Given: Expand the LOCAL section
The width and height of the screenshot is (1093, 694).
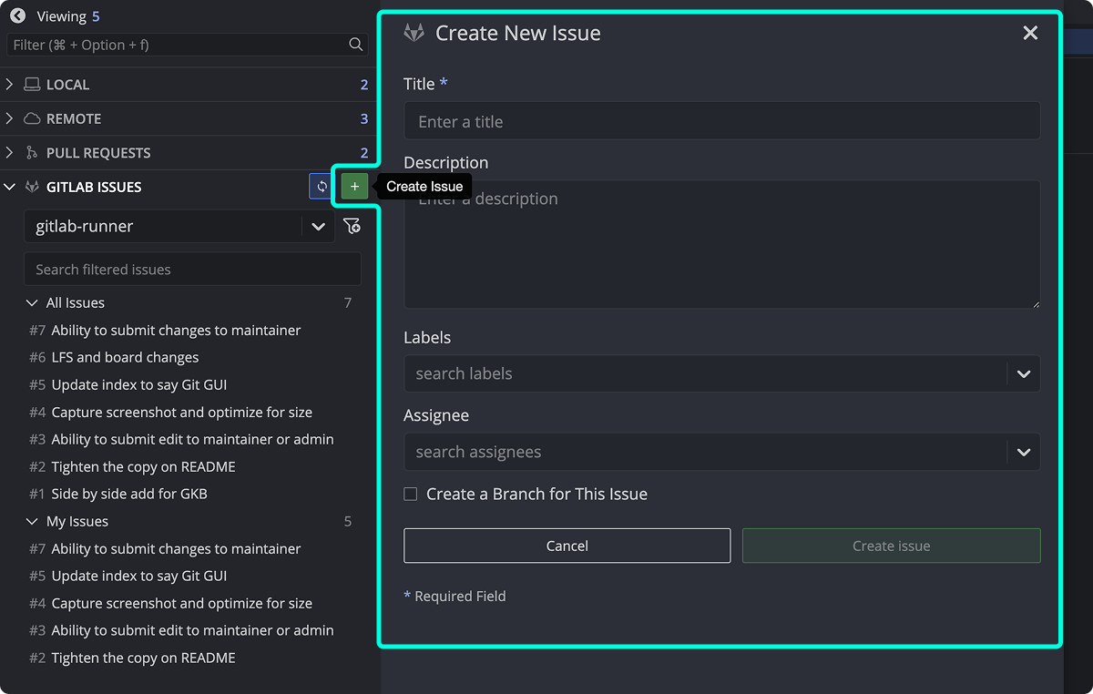Looking at the screenshot, I should pos(9,84).
